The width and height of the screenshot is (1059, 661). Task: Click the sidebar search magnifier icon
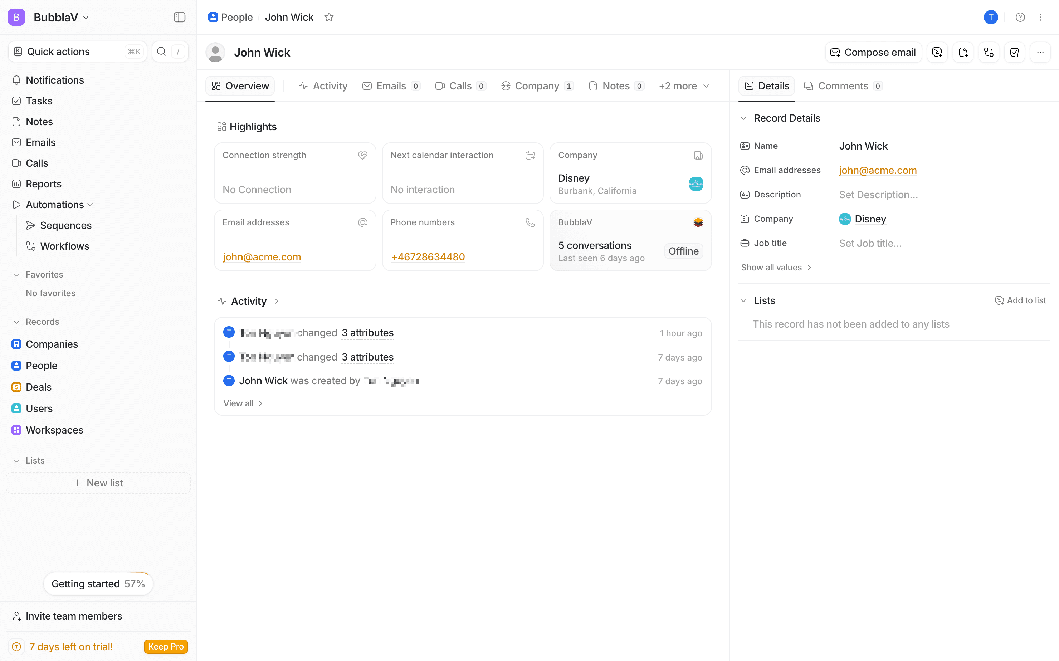[x=161, y=52]
